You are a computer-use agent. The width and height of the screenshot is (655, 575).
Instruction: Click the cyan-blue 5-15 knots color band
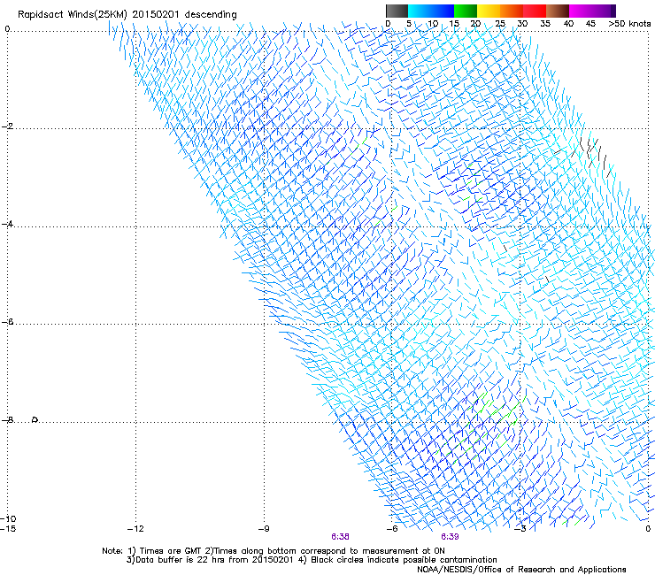click(431, 11)
